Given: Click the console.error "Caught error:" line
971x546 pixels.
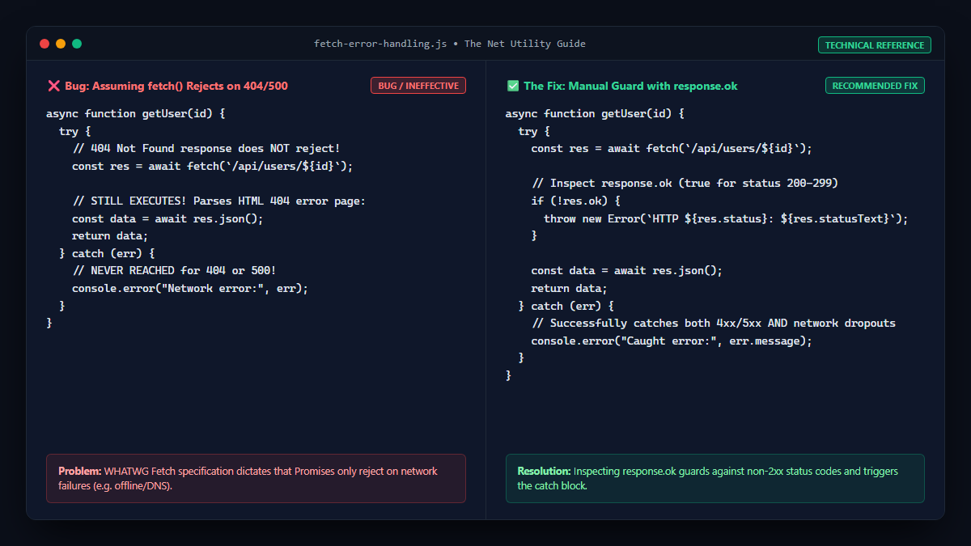Looking at the screenshot, I should [x=672, y=341].
